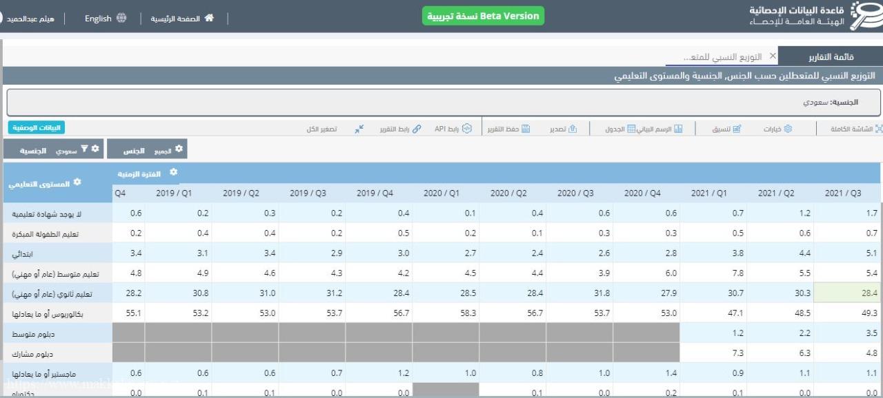The image size is (883, 398).
Task: Go to الصفحة الرئيسية home page
Action: (x=182, y=19)
